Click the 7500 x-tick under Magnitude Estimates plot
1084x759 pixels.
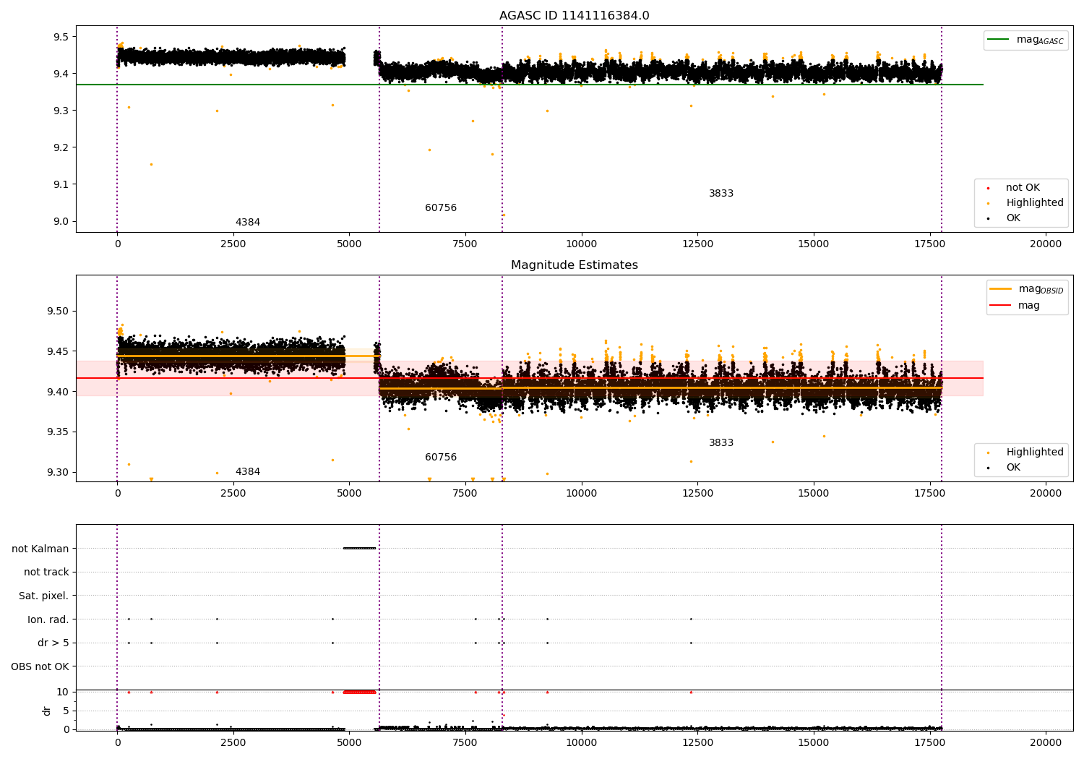465,494
